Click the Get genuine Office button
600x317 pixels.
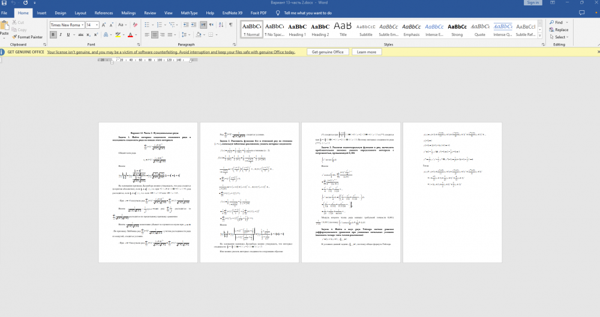[x=328, y=52]
